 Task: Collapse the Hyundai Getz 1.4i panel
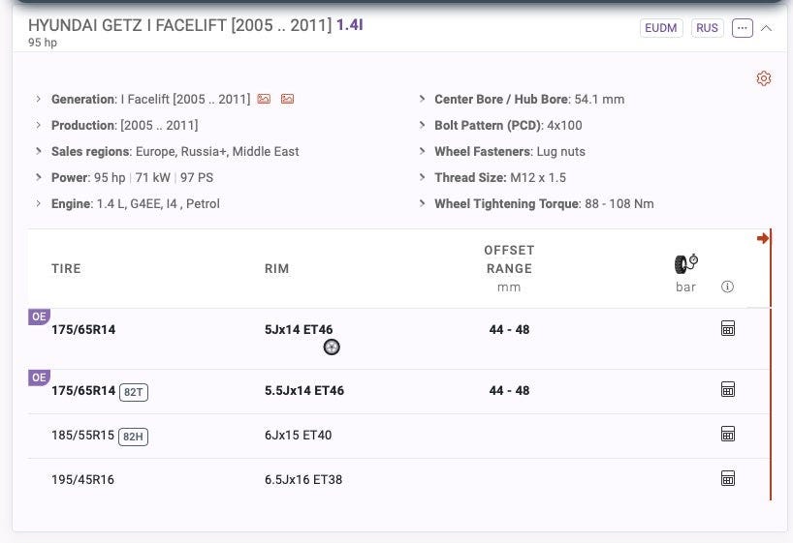tap(766, 28)
